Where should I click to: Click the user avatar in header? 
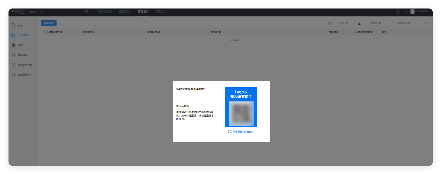coord(412,12)
